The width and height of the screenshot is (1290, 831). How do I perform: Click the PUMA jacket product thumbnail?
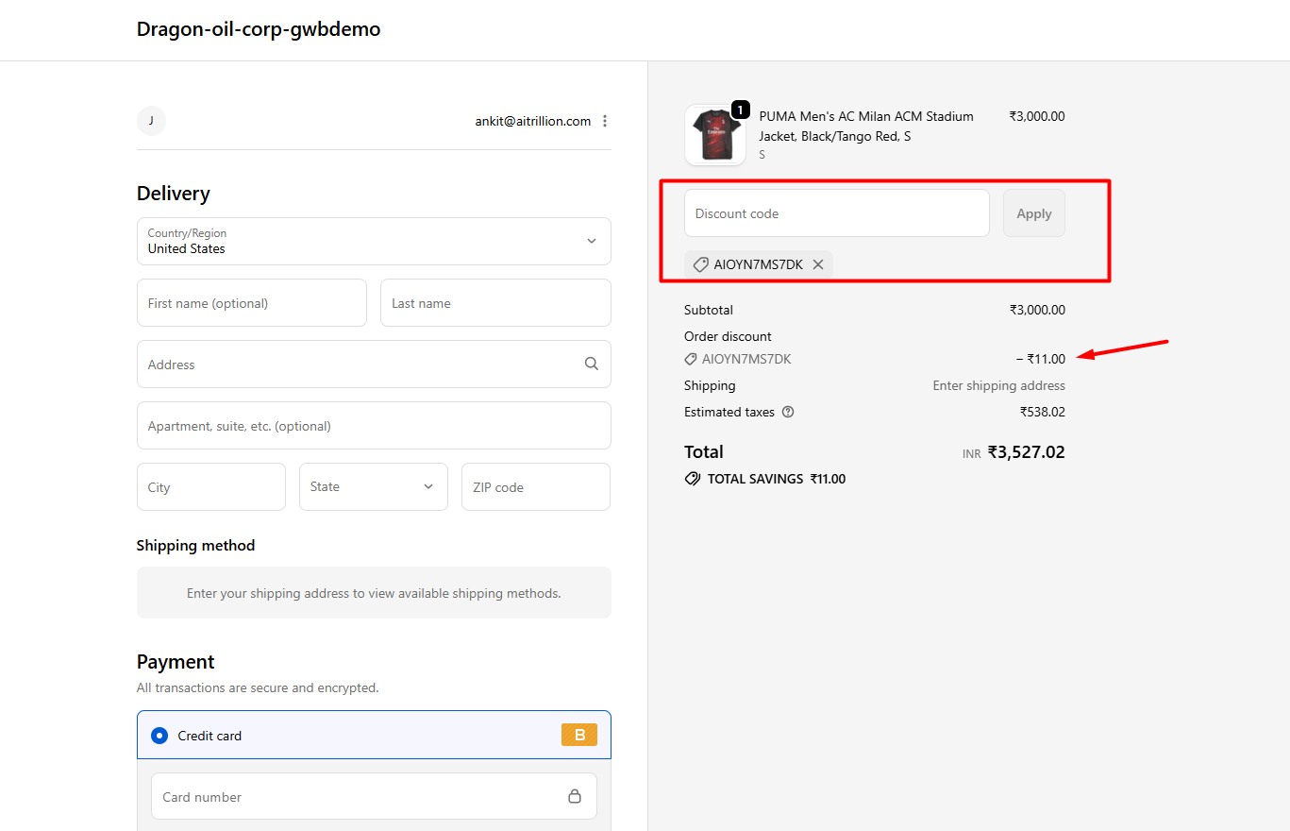click(x=714, y=135)
